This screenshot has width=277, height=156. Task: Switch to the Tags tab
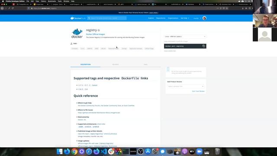(x=145, y=65)
